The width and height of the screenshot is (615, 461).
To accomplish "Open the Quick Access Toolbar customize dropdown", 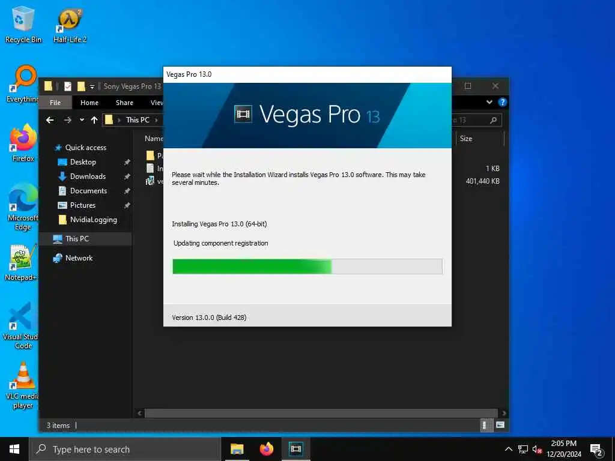I will click(92, 86).
